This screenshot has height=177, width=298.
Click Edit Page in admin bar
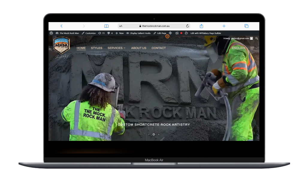tap(160, 33)
